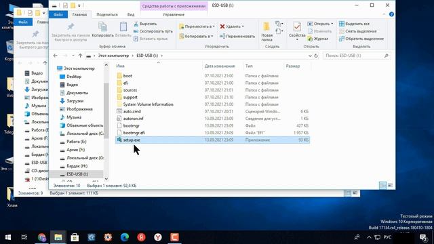Click the Back navigation arrow
Image resolution: width=434 pixels, height=244 pixels.
[56, 56]
